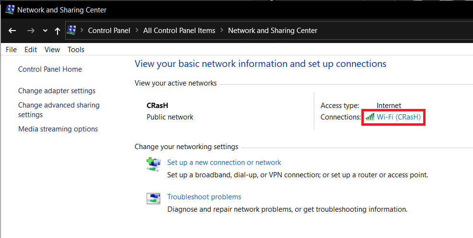473x238 pixels.
Task: Click the back navigation arrow
Action: 12,31
